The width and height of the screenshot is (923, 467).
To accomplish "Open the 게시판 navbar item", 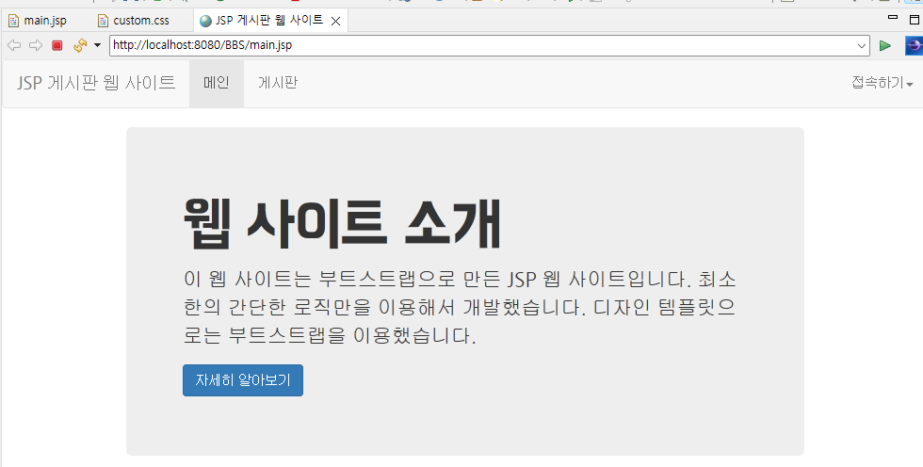I will [278, 83].
